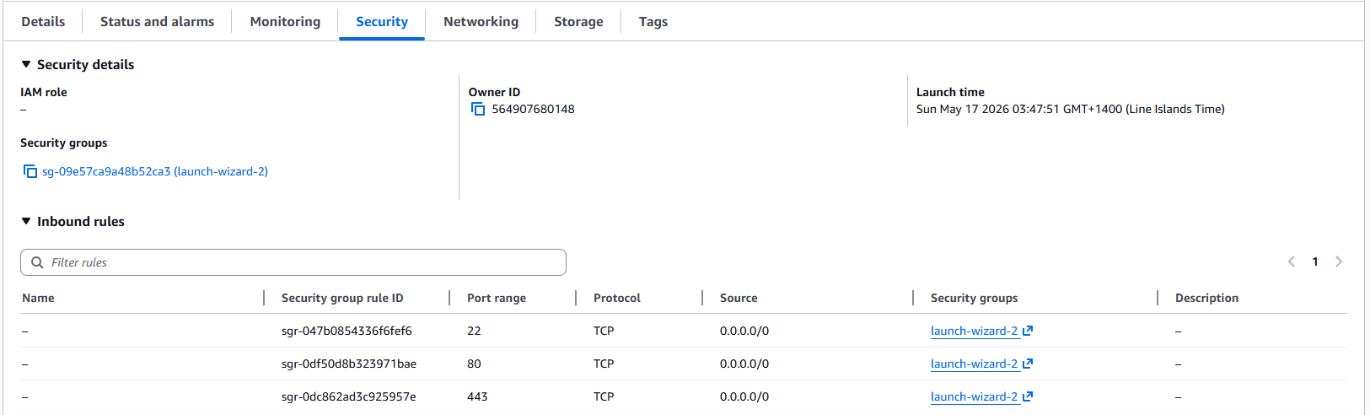The height and width of the screenshot is (415, 1370).
Task: Click the Source column header
Action: tap(739, 298)
